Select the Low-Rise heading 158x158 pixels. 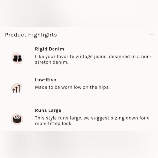(45, 80)
